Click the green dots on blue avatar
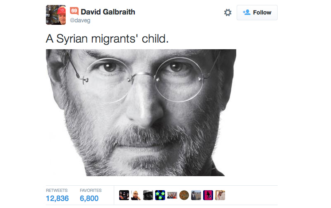 (x=160, y=195)
